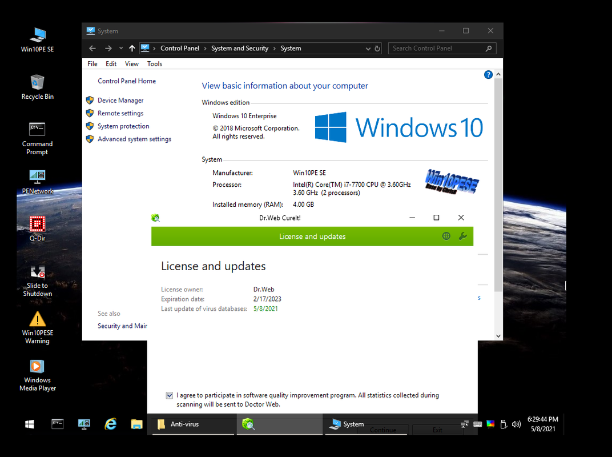
Task: Open Dr.Web settings wrench icon
Action: click(x=463, y=236)
